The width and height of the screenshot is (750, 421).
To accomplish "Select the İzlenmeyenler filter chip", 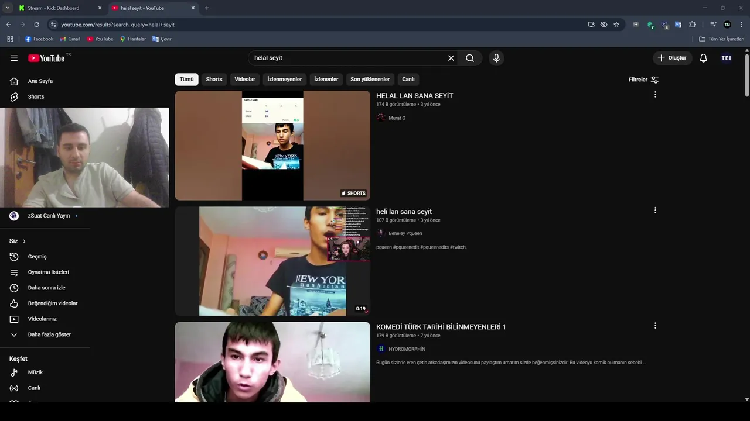I will 285,79.
